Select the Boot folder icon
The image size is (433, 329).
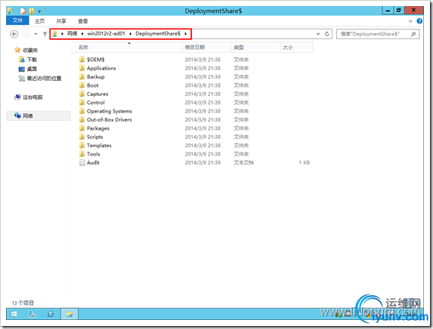[82, 85]
